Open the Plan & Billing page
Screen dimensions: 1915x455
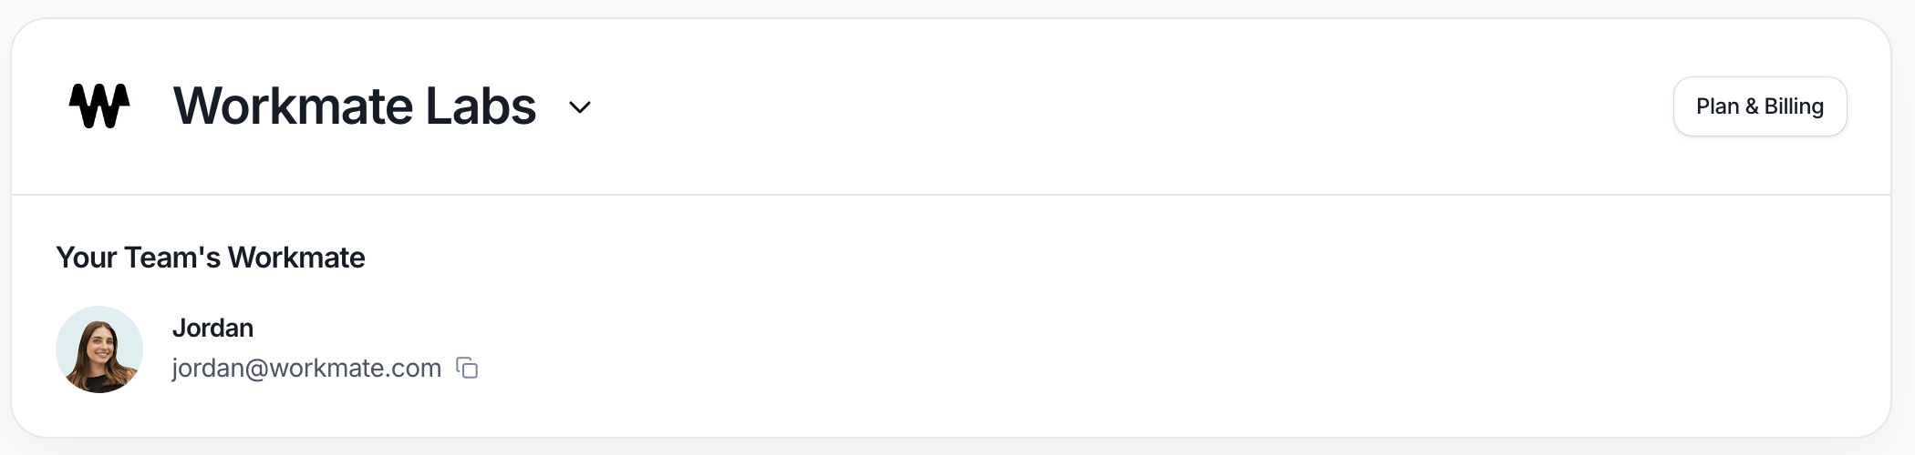coord(1760,106)
